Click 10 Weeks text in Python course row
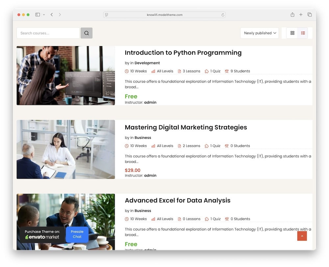Image resolution: width=329 pixels, height=267 pixels. [139, 71]
